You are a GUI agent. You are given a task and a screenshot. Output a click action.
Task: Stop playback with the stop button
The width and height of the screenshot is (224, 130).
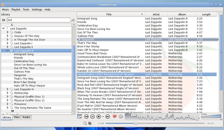[99, 117]
